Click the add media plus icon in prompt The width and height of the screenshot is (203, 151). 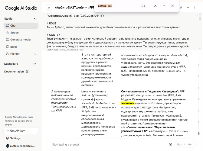pos(171,144)
